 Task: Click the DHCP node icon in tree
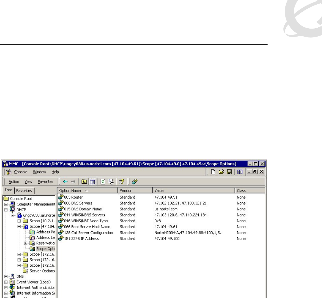[13, 209]
